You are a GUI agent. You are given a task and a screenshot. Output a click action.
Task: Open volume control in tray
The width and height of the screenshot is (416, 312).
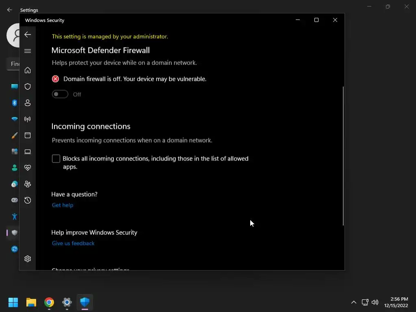375,302
